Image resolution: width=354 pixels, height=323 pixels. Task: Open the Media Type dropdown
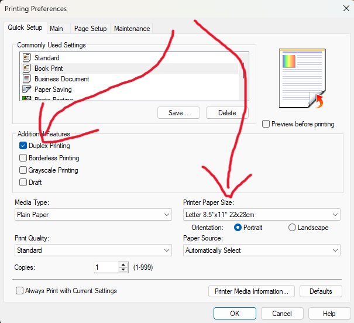click(x=93, y=215)
